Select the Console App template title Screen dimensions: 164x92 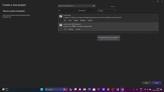tap(67, 15)
